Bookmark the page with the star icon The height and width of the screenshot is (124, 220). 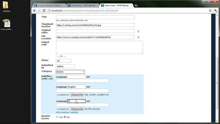(210, 11)
